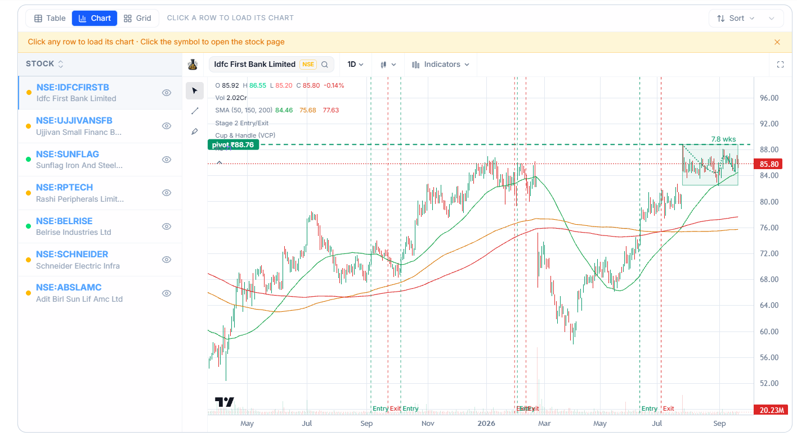This screenshot has height=436, width=797.
Task: Open the NSE:BELRISE stock page
Action: pyautogui.click(x=64, y=221)
